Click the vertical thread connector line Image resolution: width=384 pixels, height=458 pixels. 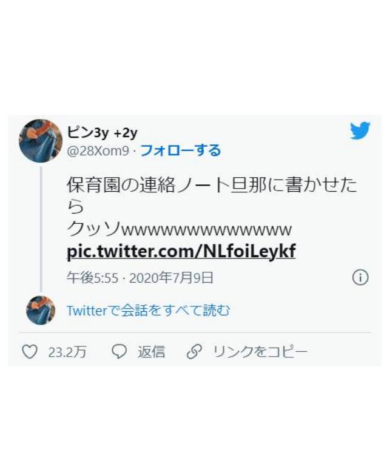point(41,229)
